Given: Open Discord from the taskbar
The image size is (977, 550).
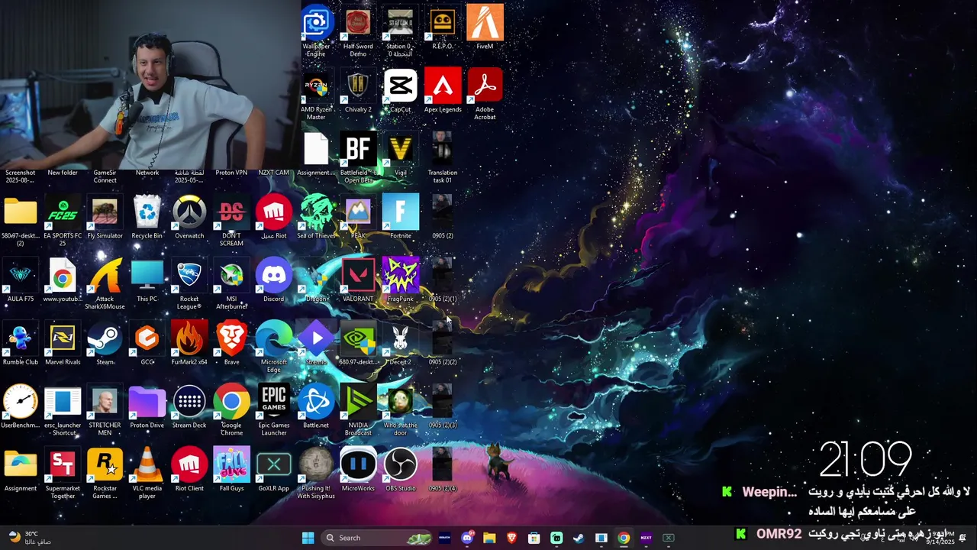Looking at the screenshot, I should click(x=467, y=538).
